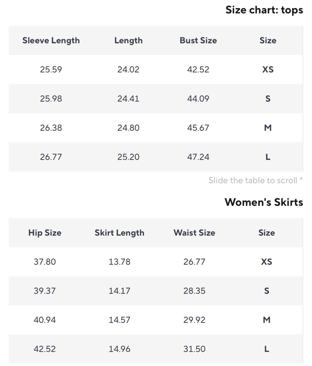Select the 'Slide the table to scroll' note
Image resolution: width=312 pixels, height=366 pixels.
pyautogui.click(x=256, y=180)
